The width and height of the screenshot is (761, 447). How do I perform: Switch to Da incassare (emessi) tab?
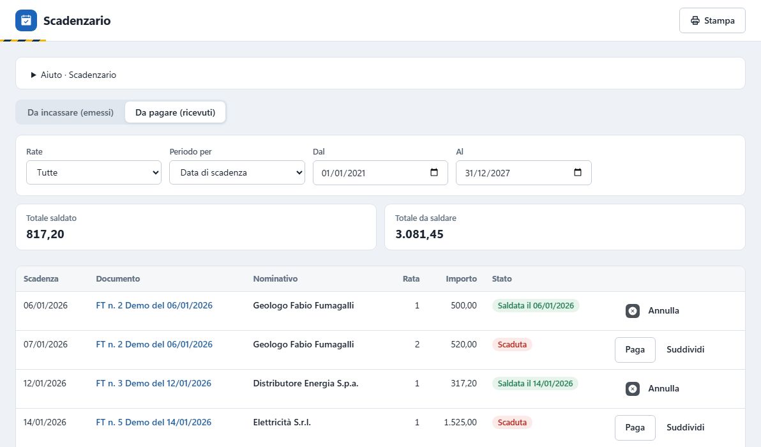click(70, 112)
